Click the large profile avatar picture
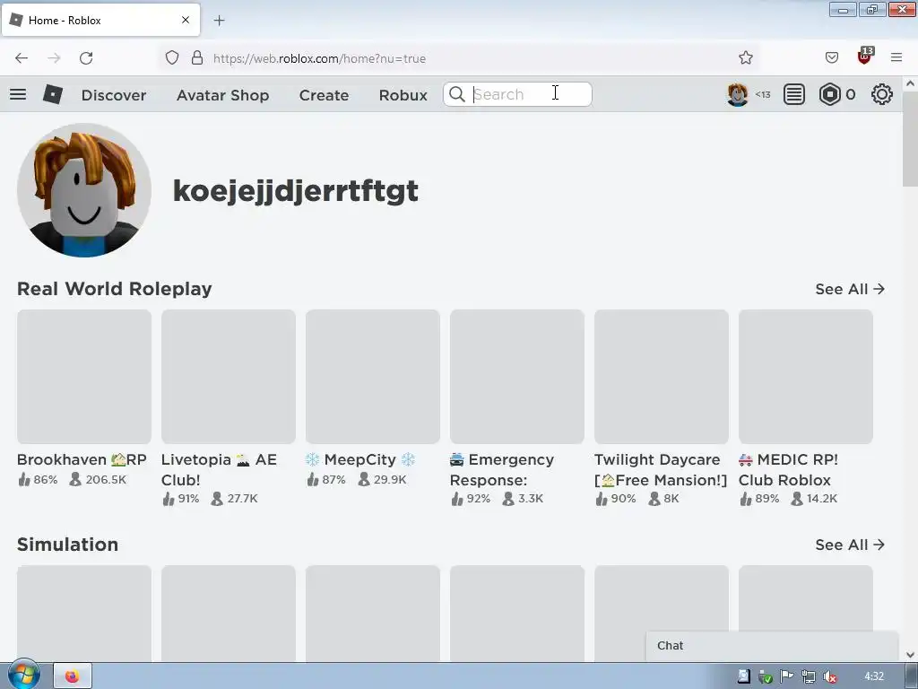Viewport: 918px width, 689px height. coord(84,190)
